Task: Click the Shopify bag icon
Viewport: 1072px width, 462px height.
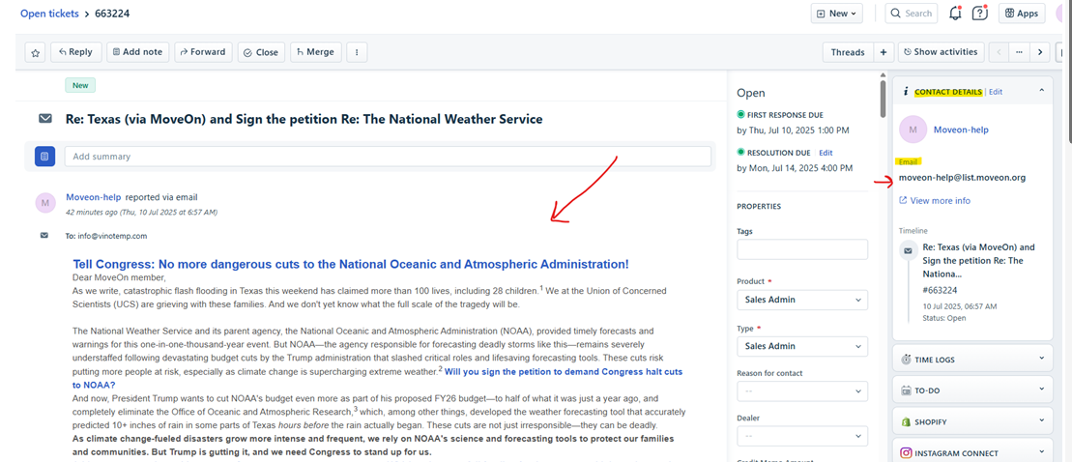Action: pyautogui.click(x=906, y=421)
